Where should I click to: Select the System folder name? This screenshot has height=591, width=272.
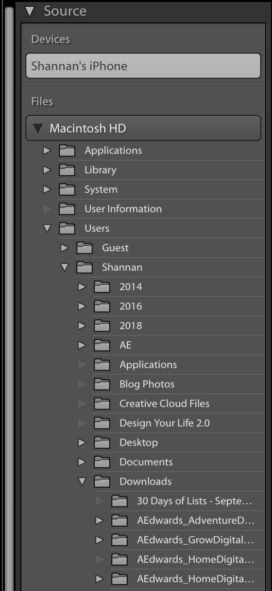(101, 189)
